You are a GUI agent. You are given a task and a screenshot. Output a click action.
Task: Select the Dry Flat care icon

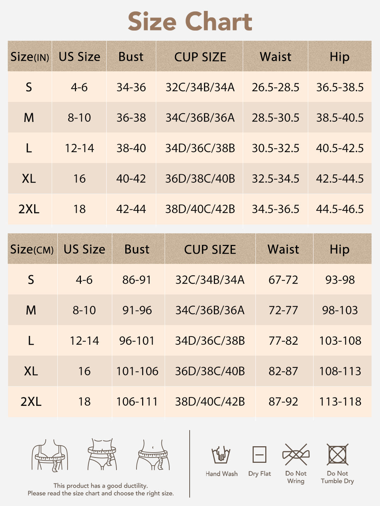[259, 455]
